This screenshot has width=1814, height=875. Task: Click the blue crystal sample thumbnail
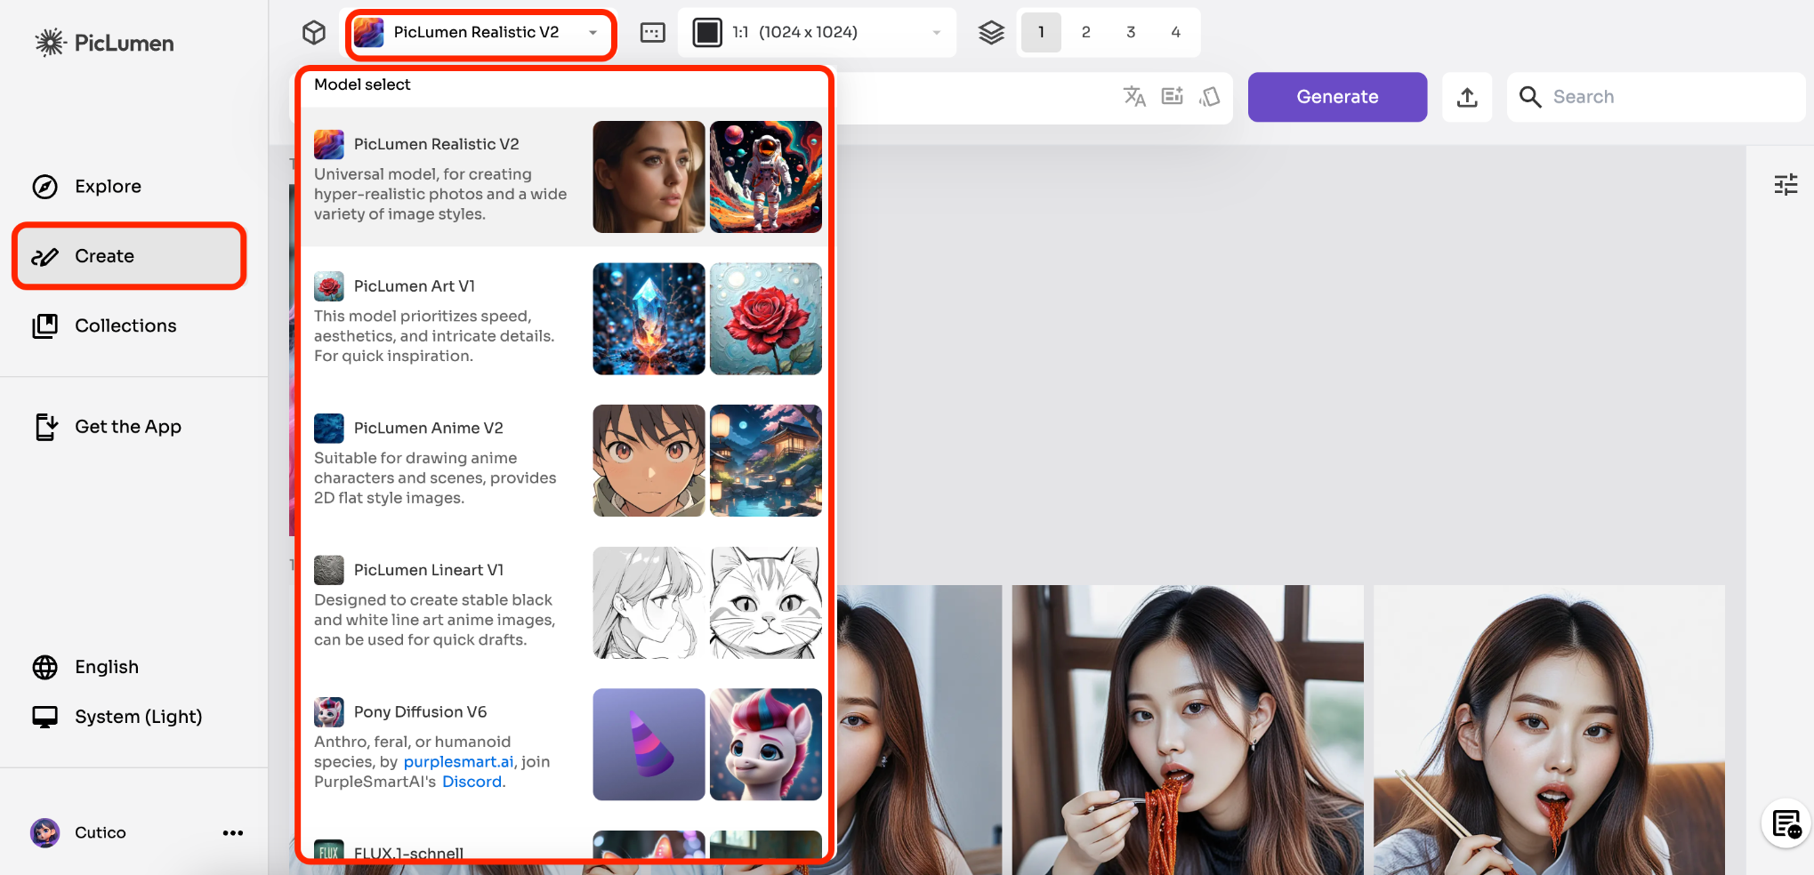[x=649, y=318]
